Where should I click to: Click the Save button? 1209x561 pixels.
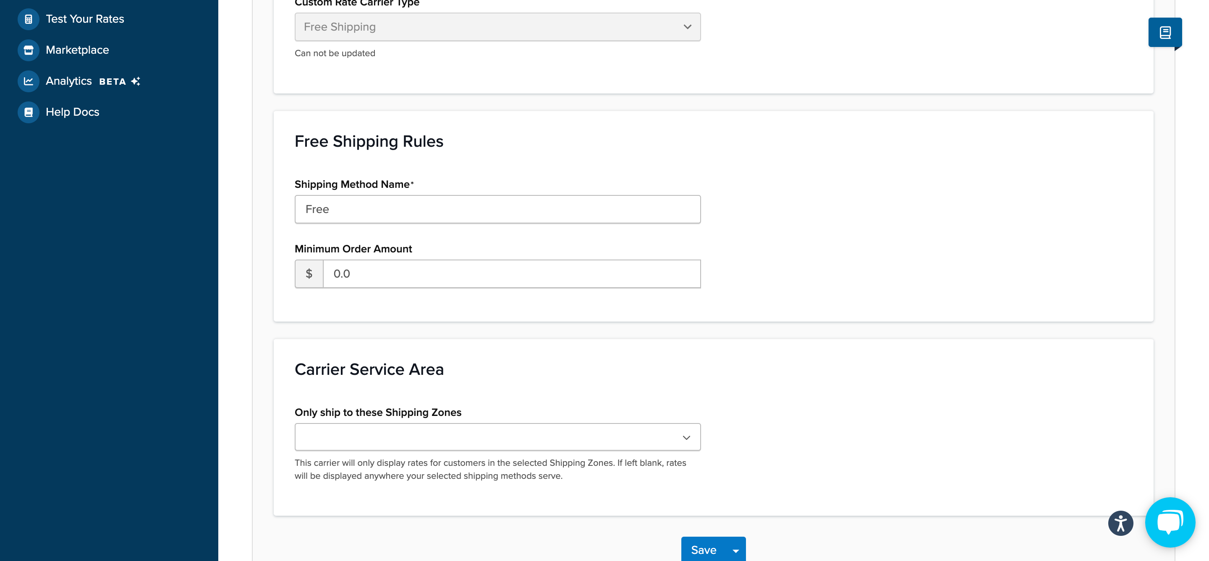[x=703, y=550]
